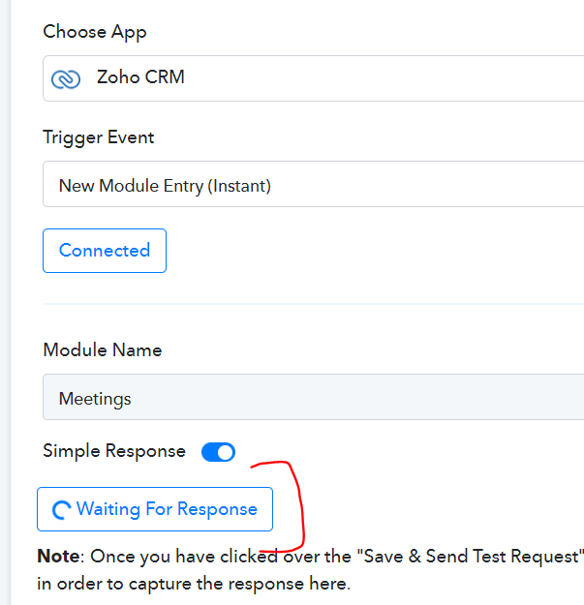Click the "Simple Response" label

114,451
